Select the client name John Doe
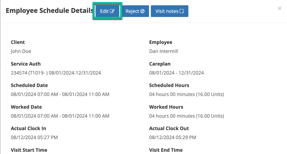This screenshot has height=154, width=287. coord(21,51)
